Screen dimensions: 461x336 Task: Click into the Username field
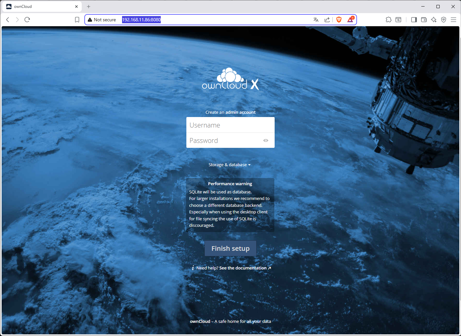pyautogui.click(x=230, y=125)
